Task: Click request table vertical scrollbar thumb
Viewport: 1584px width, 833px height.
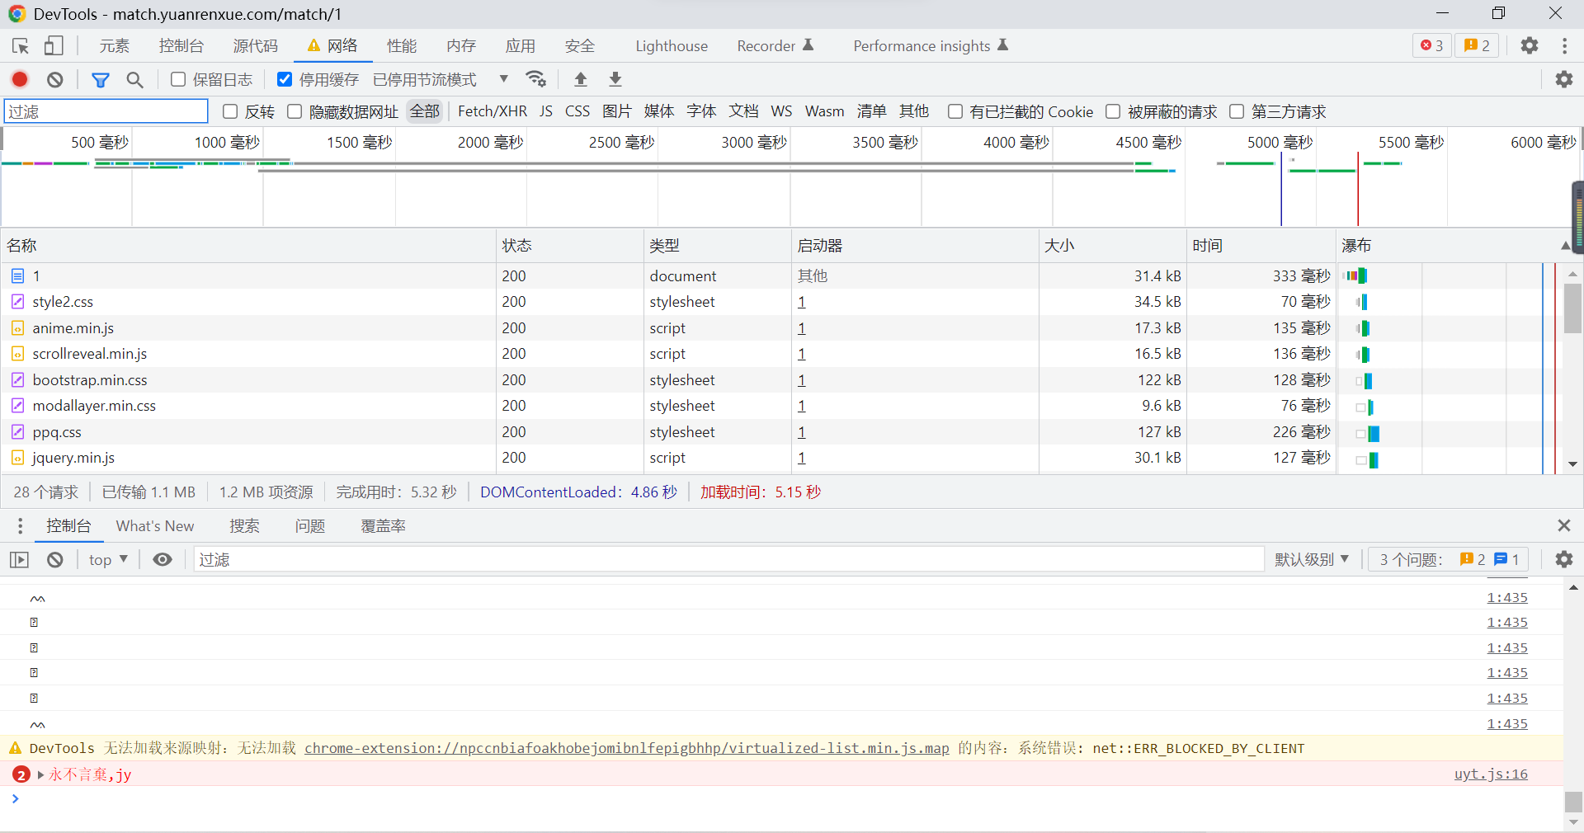Action: 1572,308
